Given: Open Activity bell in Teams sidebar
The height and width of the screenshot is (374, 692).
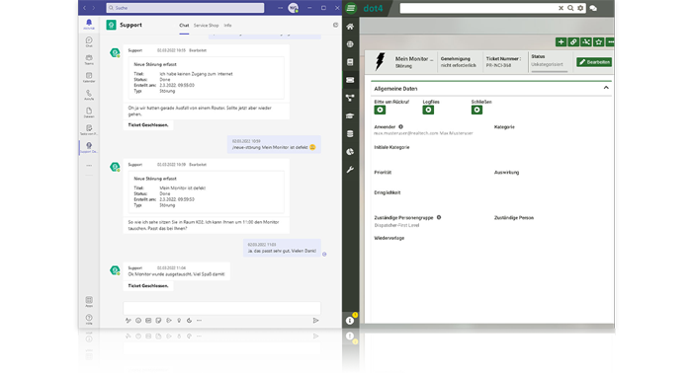Looking at the screenshot, I should (x=89, y=25).
